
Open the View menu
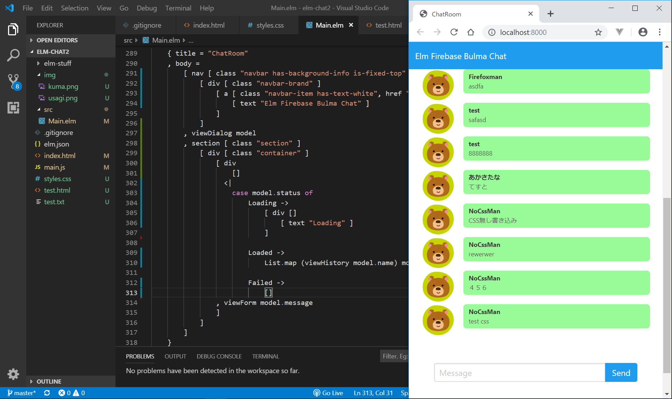(x=104, y=8)
